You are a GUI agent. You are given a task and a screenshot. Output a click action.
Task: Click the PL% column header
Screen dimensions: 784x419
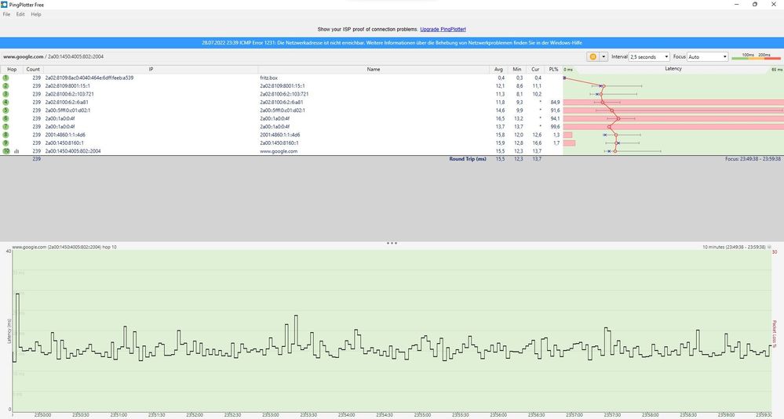click(553, 70)
